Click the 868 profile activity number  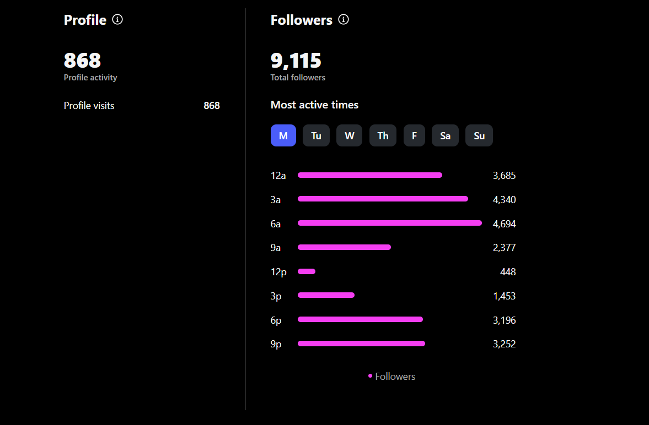click(83, 61)
